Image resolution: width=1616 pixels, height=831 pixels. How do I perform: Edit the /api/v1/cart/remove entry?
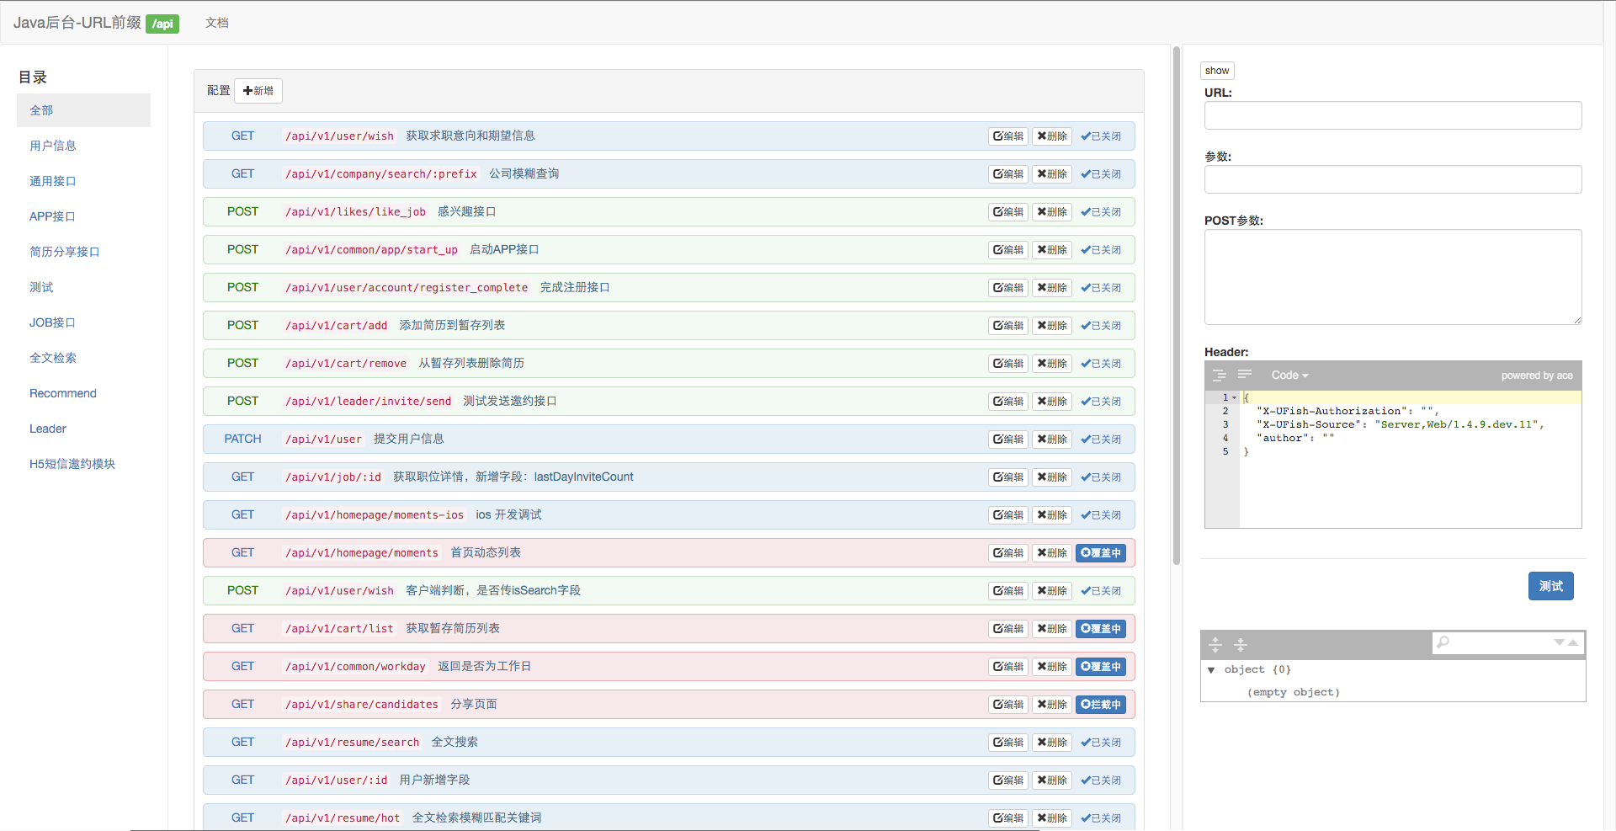1008,364
